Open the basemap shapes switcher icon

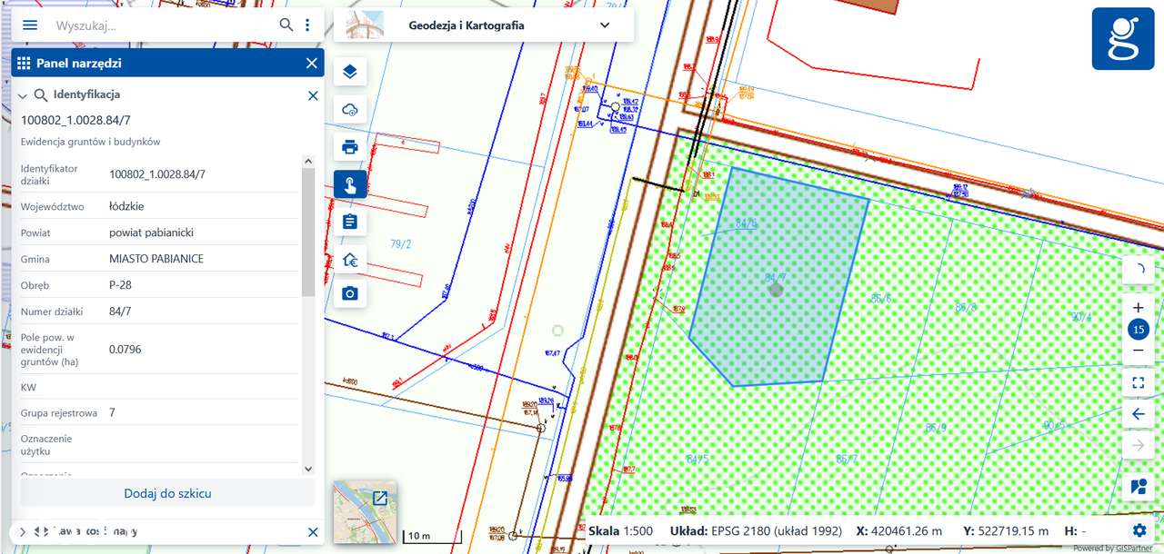1138,486
